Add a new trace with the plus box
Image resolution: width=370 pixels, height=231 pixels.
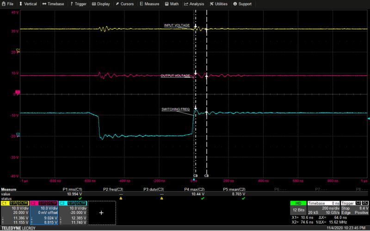(x=101, y=213)
